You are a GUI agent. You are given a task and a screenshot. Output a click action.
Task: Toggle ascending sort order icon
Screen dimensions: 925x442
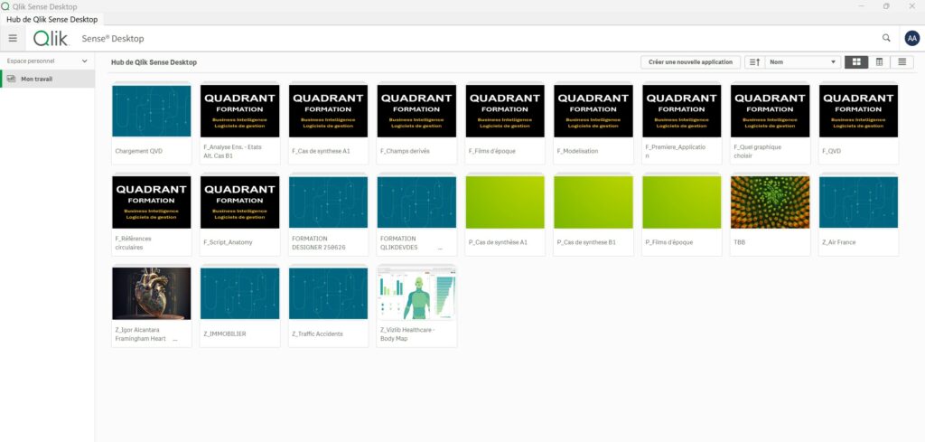pos(754,62)
